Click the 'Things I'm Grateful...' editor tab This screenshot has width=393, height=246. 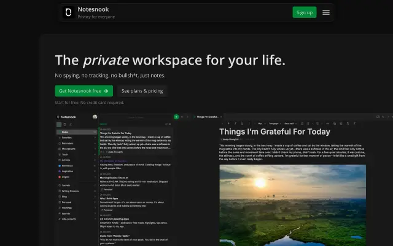tap(208, 117)
